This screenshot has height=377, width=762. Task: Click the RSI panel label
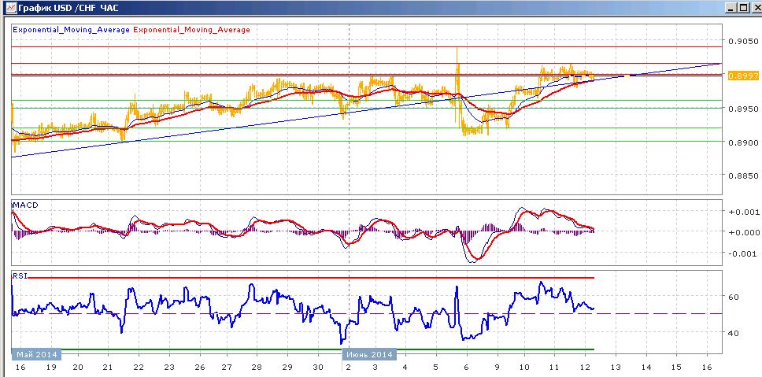(21, 275)
